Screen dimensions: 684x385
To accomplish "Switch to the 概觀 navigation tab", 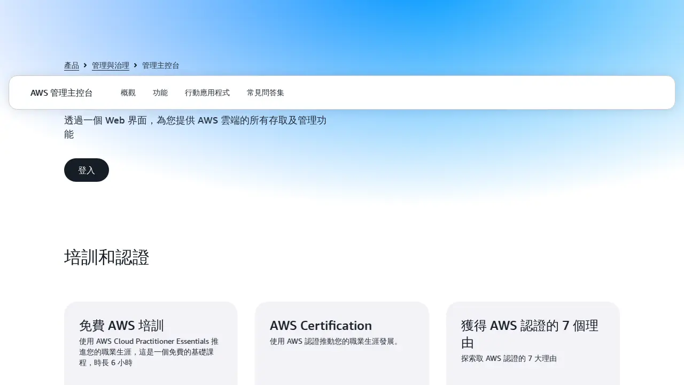I will (128, 93).
